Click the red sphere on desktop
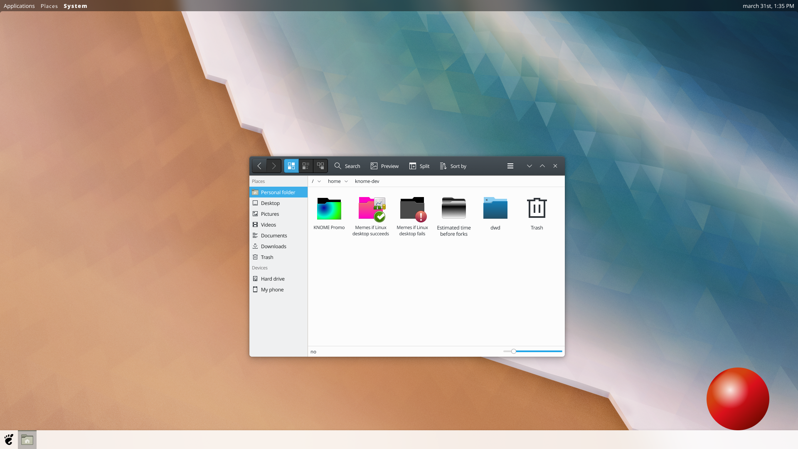This screenshot has height=449, width=798. pos(738,399)
